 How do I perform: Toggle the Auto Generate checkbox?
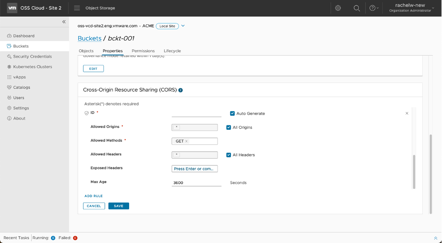[x=233, y=114]
